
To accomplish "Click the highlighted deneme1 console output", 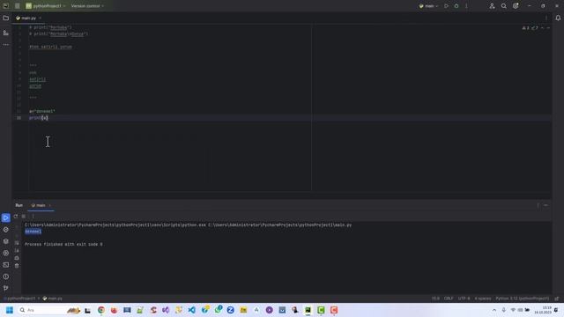I will point(33,232).
